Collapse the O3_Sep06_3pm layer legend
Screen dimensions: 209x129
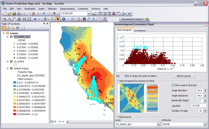click(8, 37)
